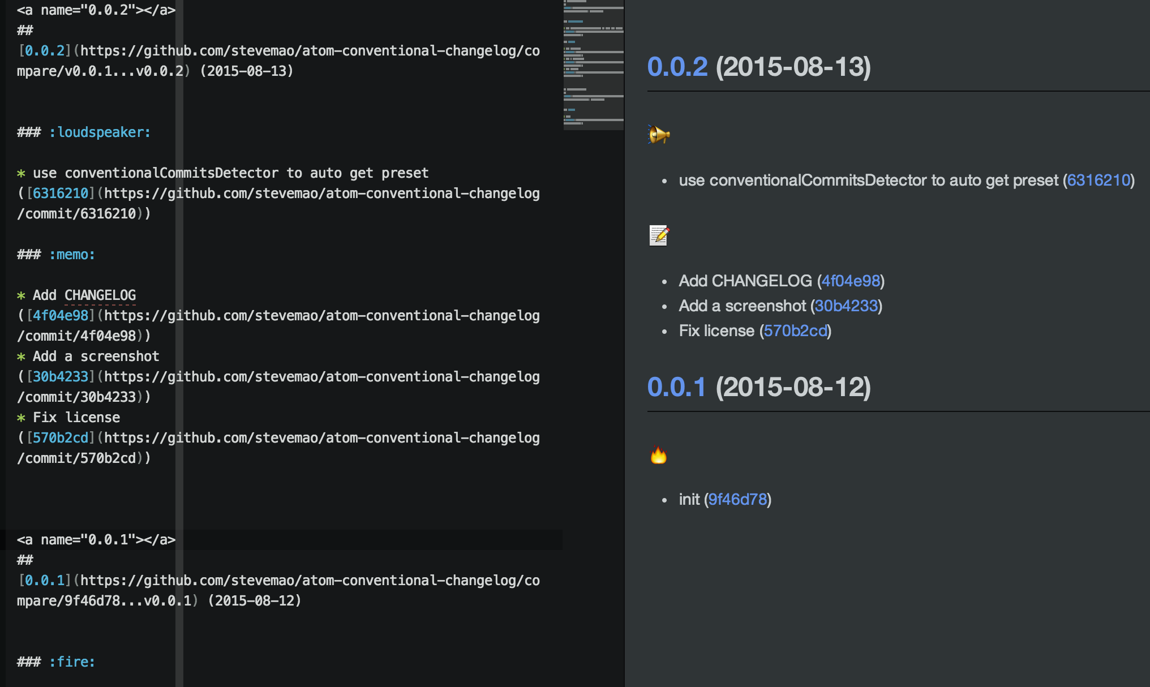Viewport: 1150px width, 687px height.
Task: Open commit 6316210 link in preview
Action: coord(1098,181)
